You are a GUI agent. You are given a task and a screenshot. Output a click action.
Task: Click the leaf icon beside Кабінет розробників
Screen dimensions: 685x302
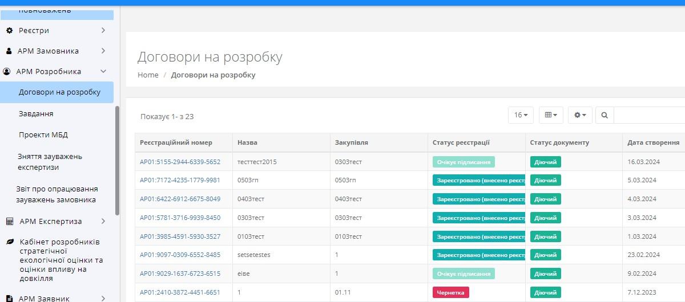[x=10, y=242]
